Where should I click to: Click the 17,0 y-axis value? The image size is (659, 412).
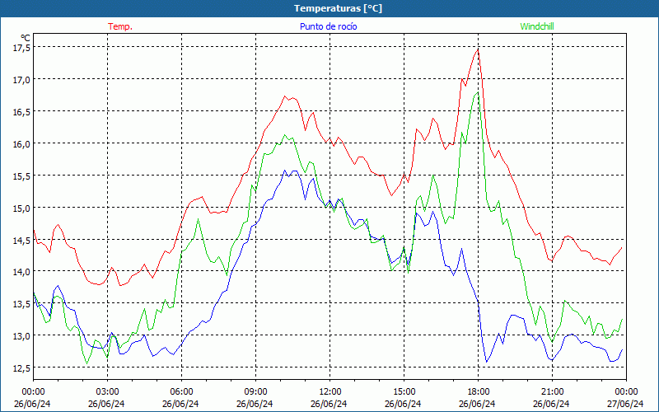21,80
